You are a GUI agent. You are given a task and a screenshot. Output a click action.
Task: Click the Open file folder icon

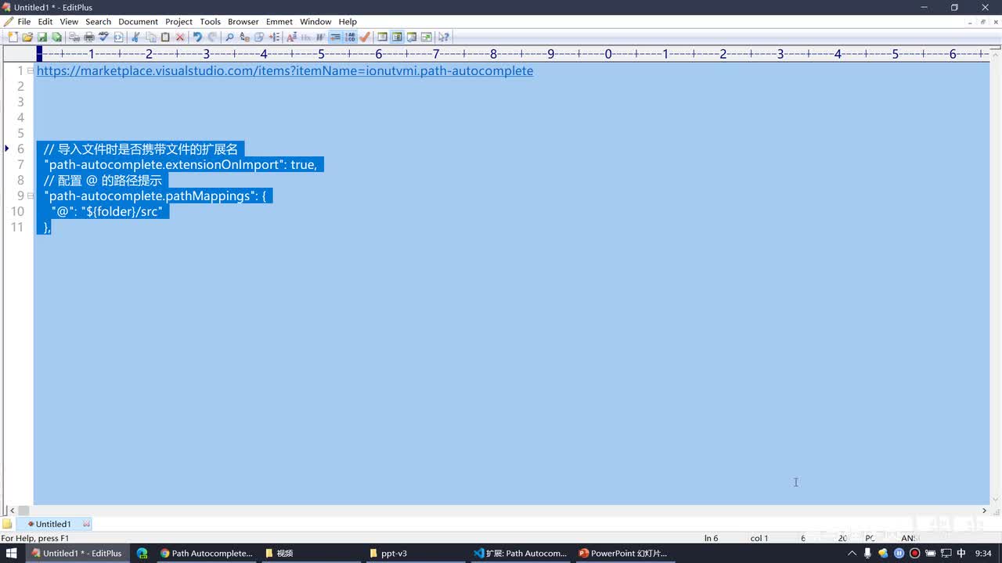click(x=27, y=37)
